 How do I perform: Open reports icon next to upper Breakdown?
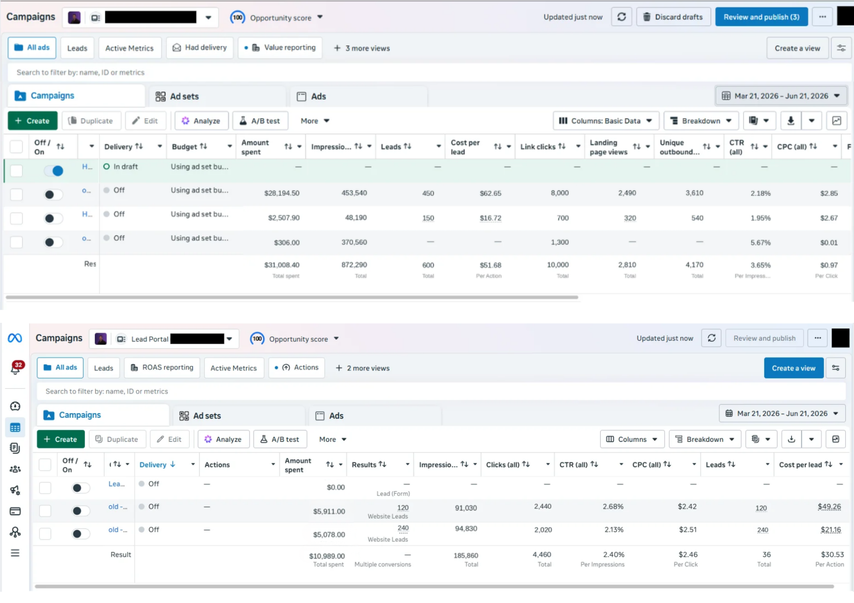[759, 121]
